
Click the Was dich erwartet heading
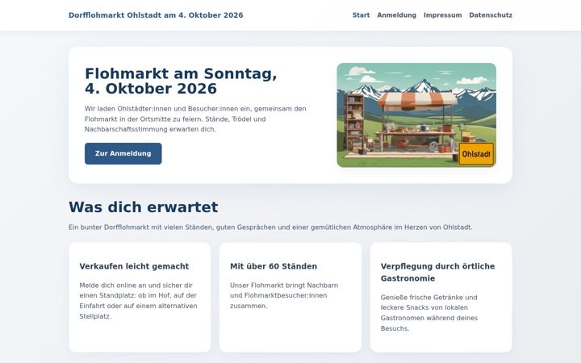tap(144, 207)
